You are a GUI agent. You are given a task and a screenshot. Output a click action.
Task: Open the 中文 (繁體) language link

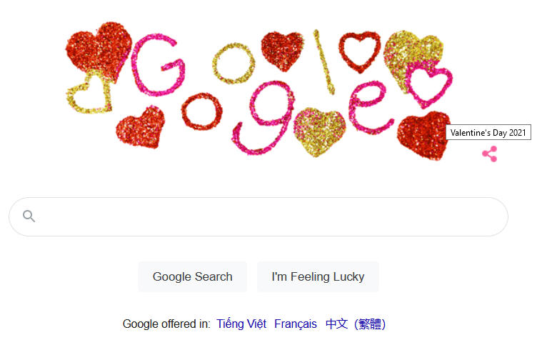(x=356, y=324)
